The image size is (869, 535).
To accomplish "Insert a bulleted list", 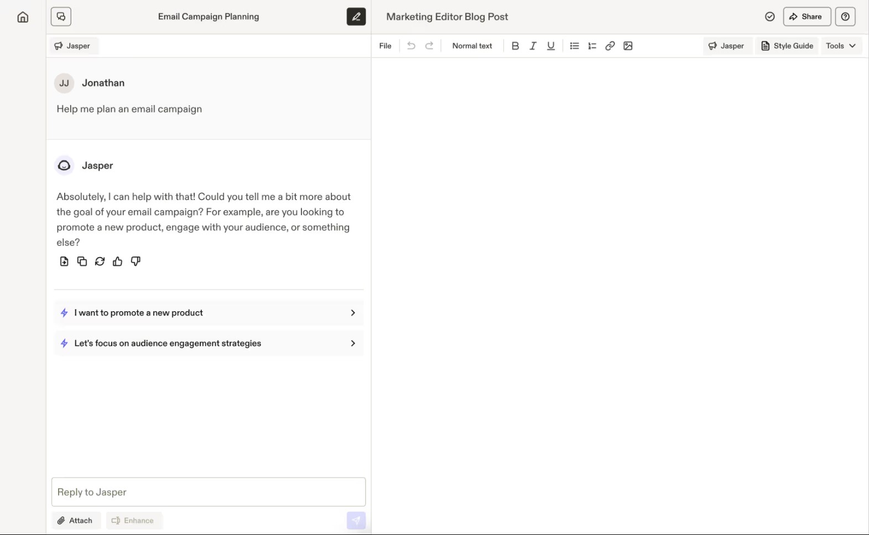I will tap(575, 46).
